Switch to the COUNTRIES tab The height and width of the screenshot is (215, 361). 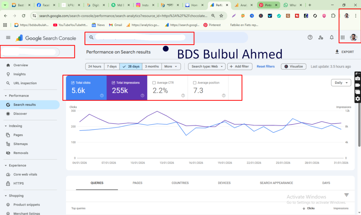point(180,183)
